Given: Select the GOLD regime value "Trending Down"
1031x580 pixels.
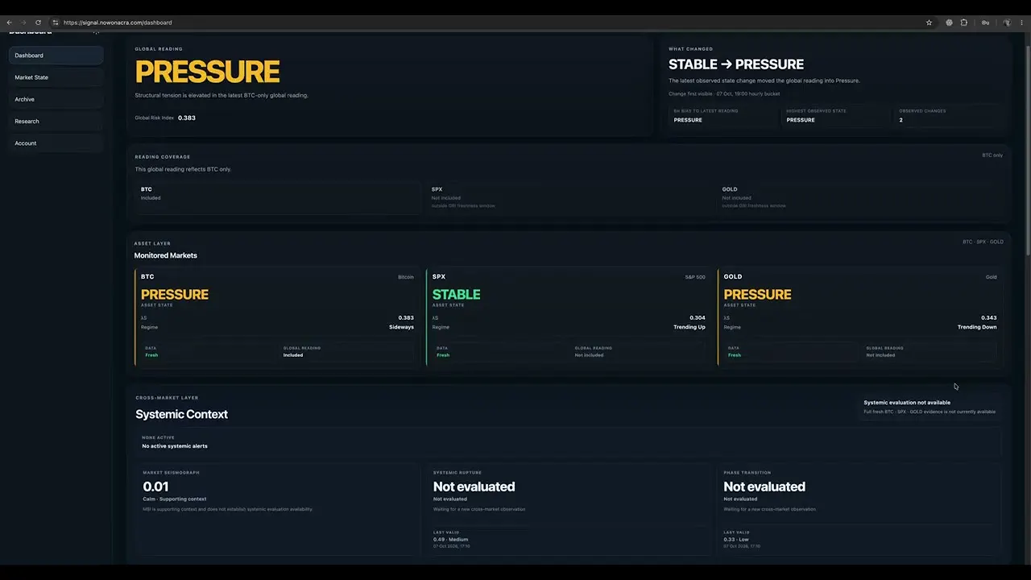Looking at the screenshot, I should click(x=977, y=327).
